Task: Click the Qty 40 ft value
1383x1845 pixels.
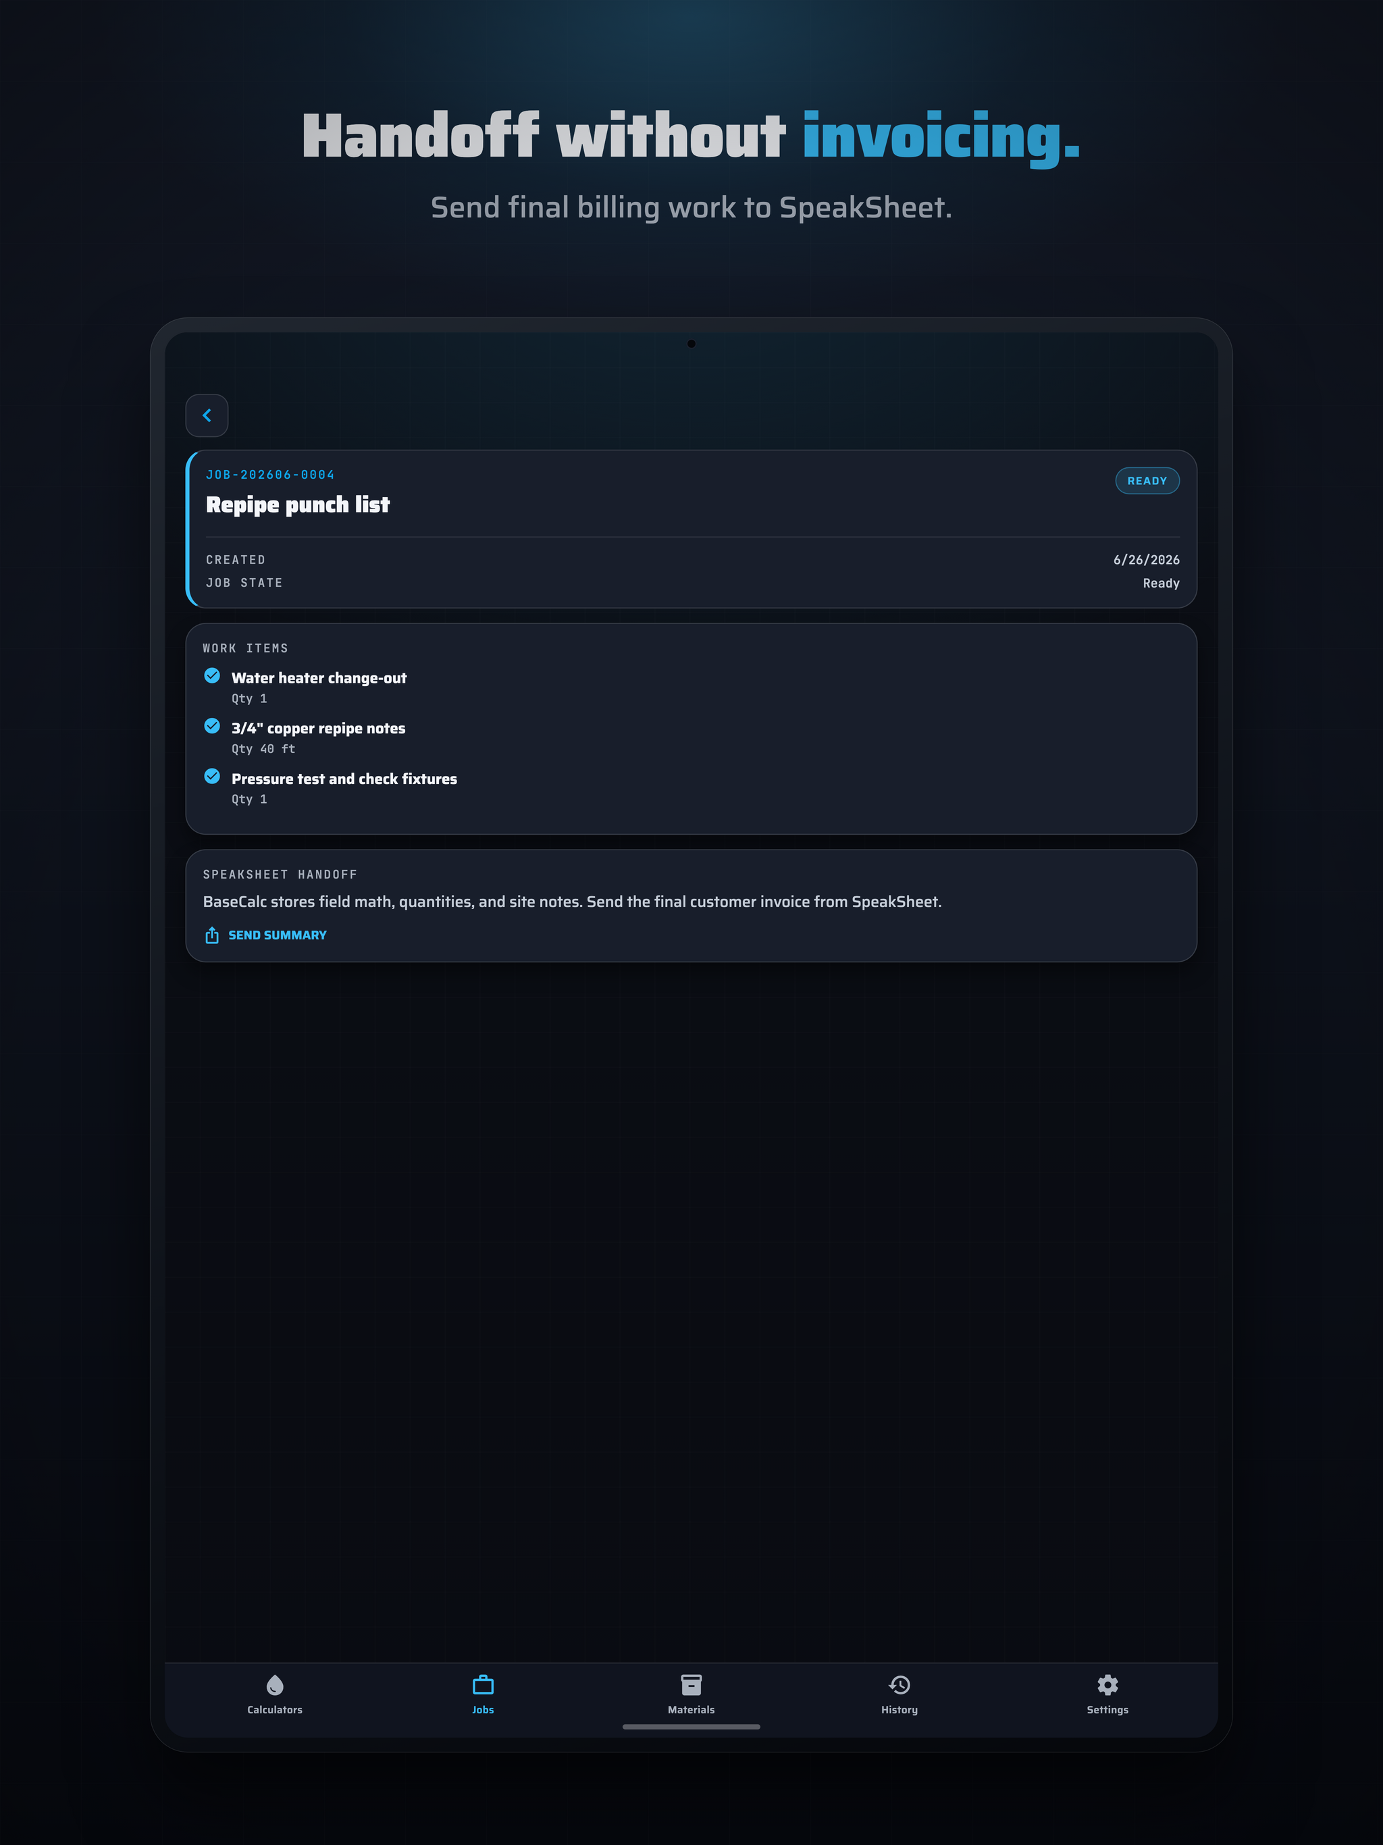Action: [x=263, y=749]
